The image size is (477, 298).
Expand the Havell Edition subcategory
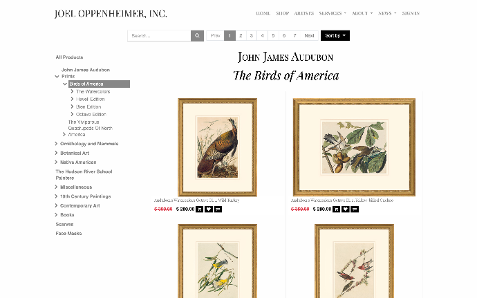72,99
